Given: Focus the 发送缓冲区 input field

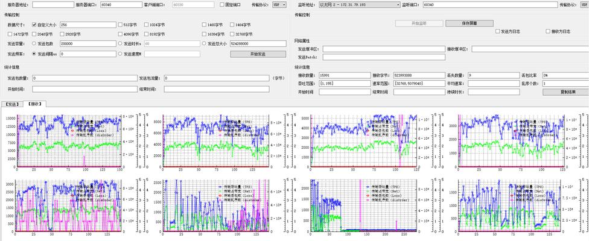Looking at the screenshot, I should click(x=384, y=49).
